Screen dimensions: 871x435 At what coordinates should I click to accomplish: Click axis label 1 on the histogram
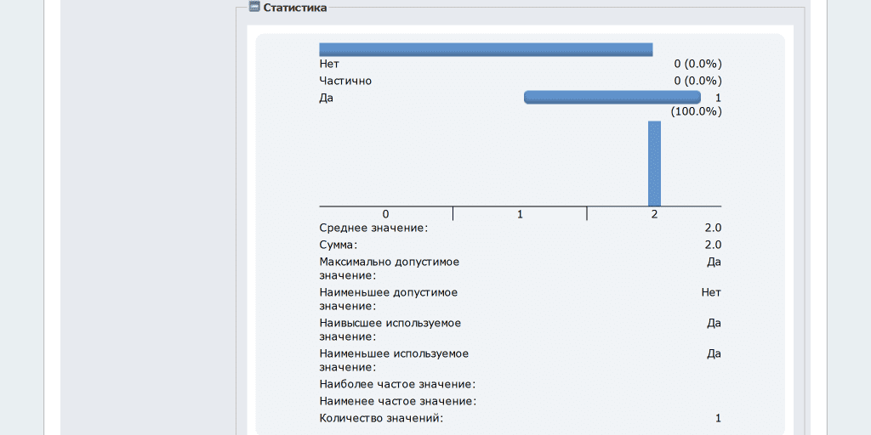pos(520,214)
